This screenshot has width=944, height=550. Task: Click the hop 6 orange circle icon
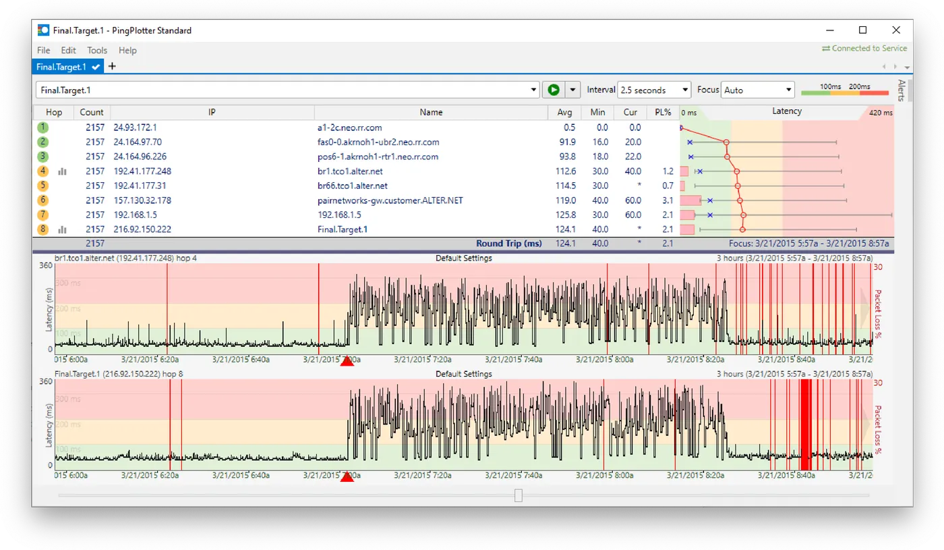[x=43, y=200]
